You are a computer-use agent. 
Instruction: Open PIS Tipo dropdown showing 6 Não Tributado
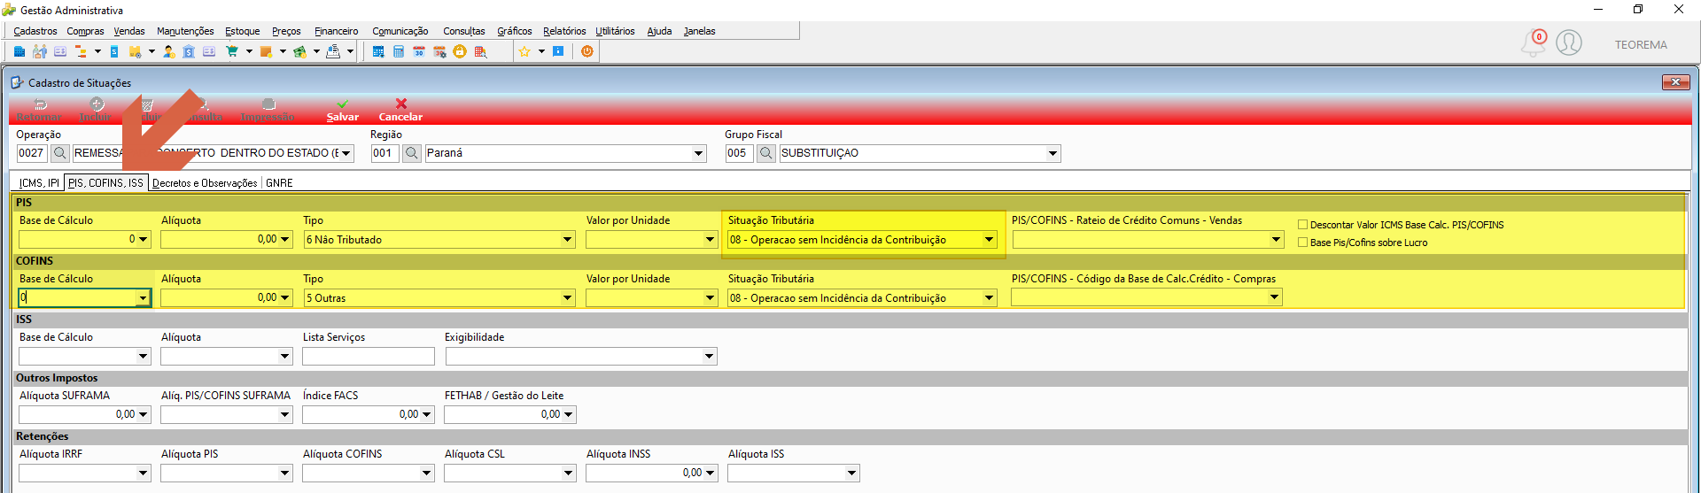(567, 240)
